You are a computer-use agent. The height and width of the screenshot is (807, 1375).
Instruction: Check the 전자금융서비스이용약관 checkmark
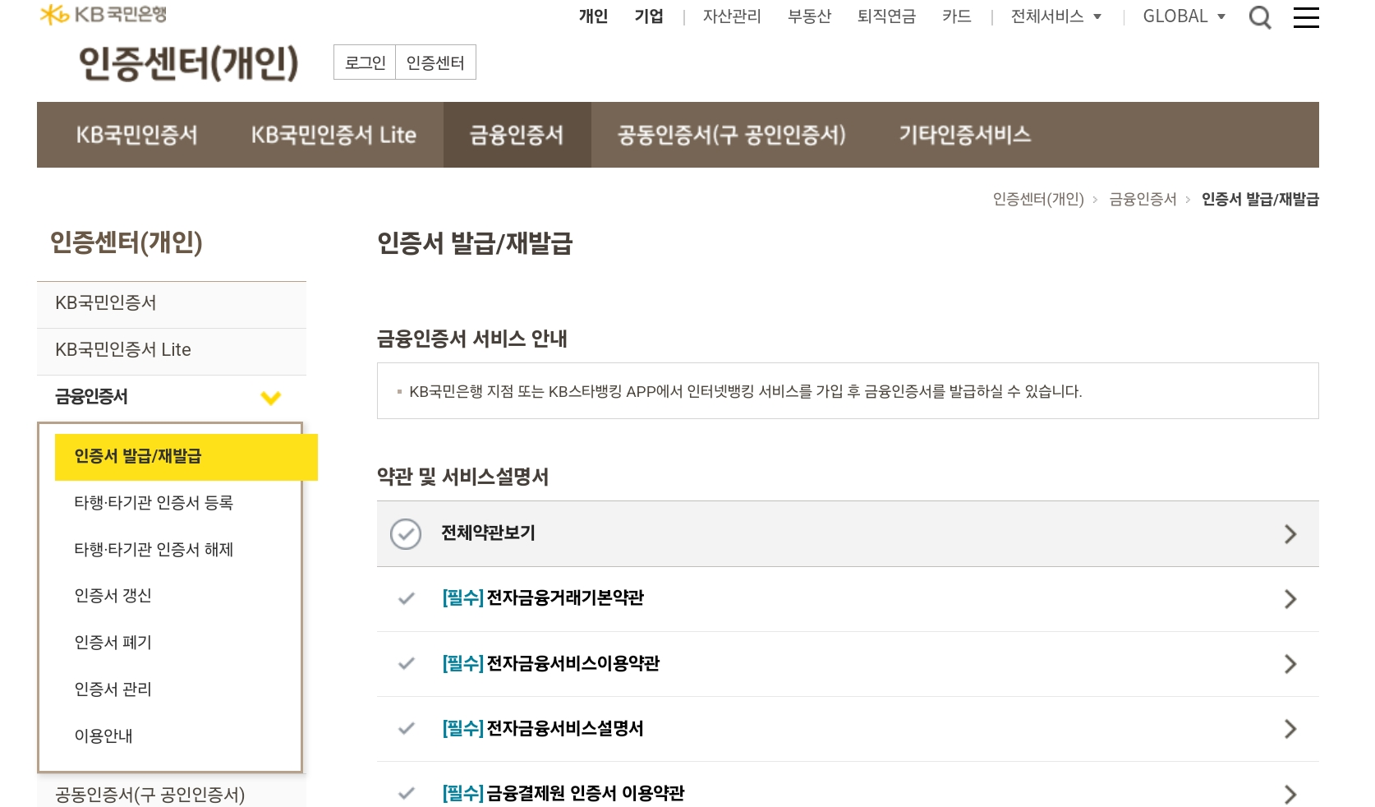click(407, 664)
